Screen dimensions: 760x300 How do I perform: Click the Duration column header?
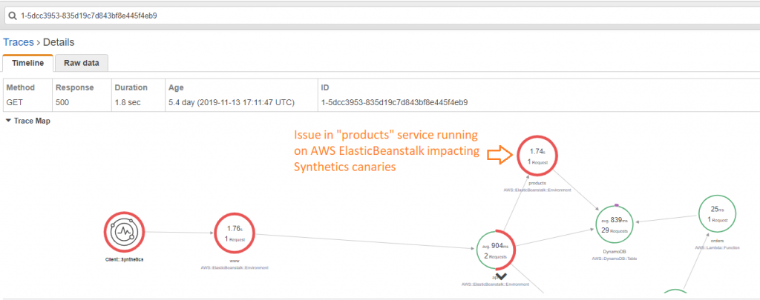[130, 87]
